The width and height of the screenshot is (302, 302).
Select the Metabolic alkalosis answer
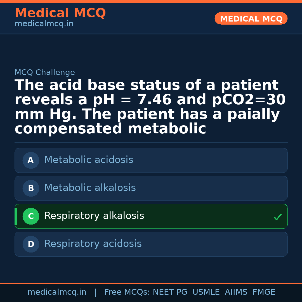(90, 188)
